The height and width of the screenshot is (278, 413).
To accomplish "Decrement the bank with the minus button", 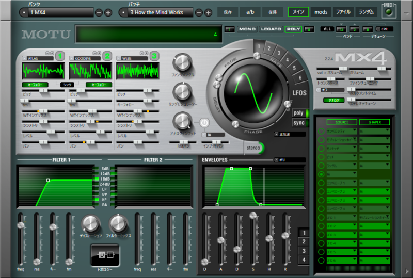I will (99, 12).
